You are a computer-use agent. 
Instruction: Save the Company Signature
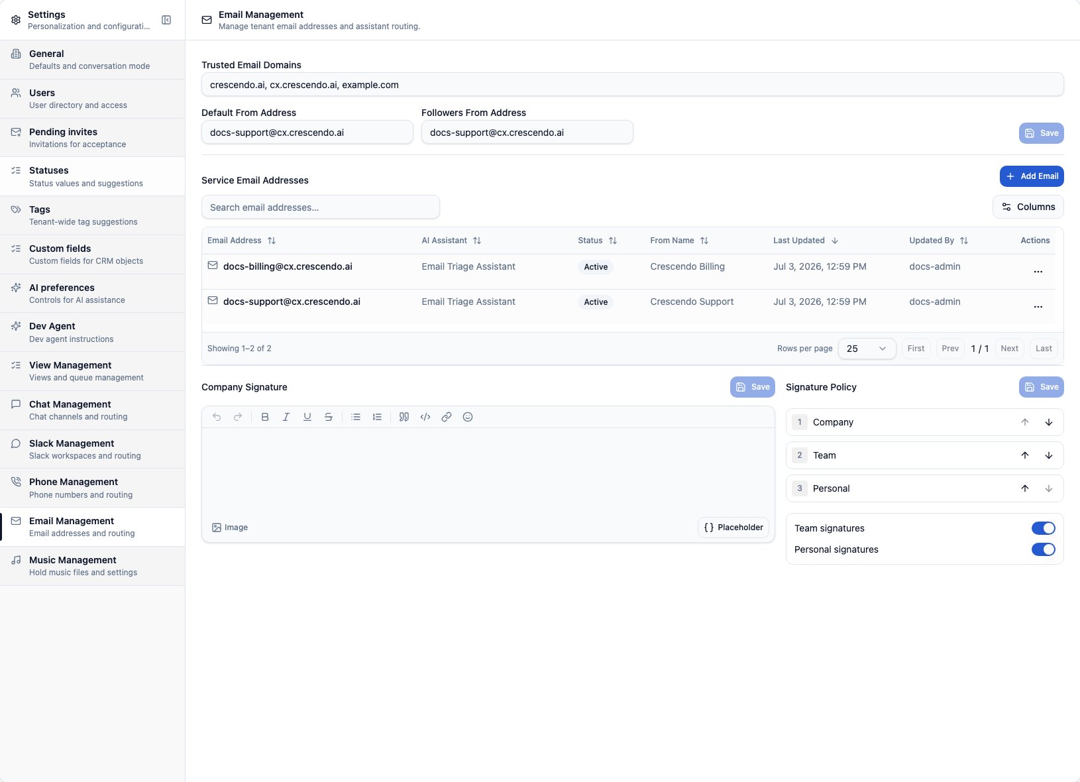pyautogui.click(x=753, y=387)
